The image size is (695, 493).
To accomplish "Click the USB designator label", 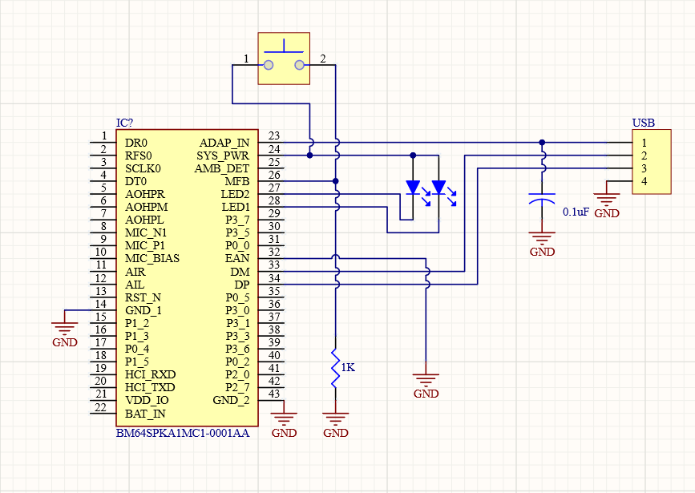I will (643, 123).
